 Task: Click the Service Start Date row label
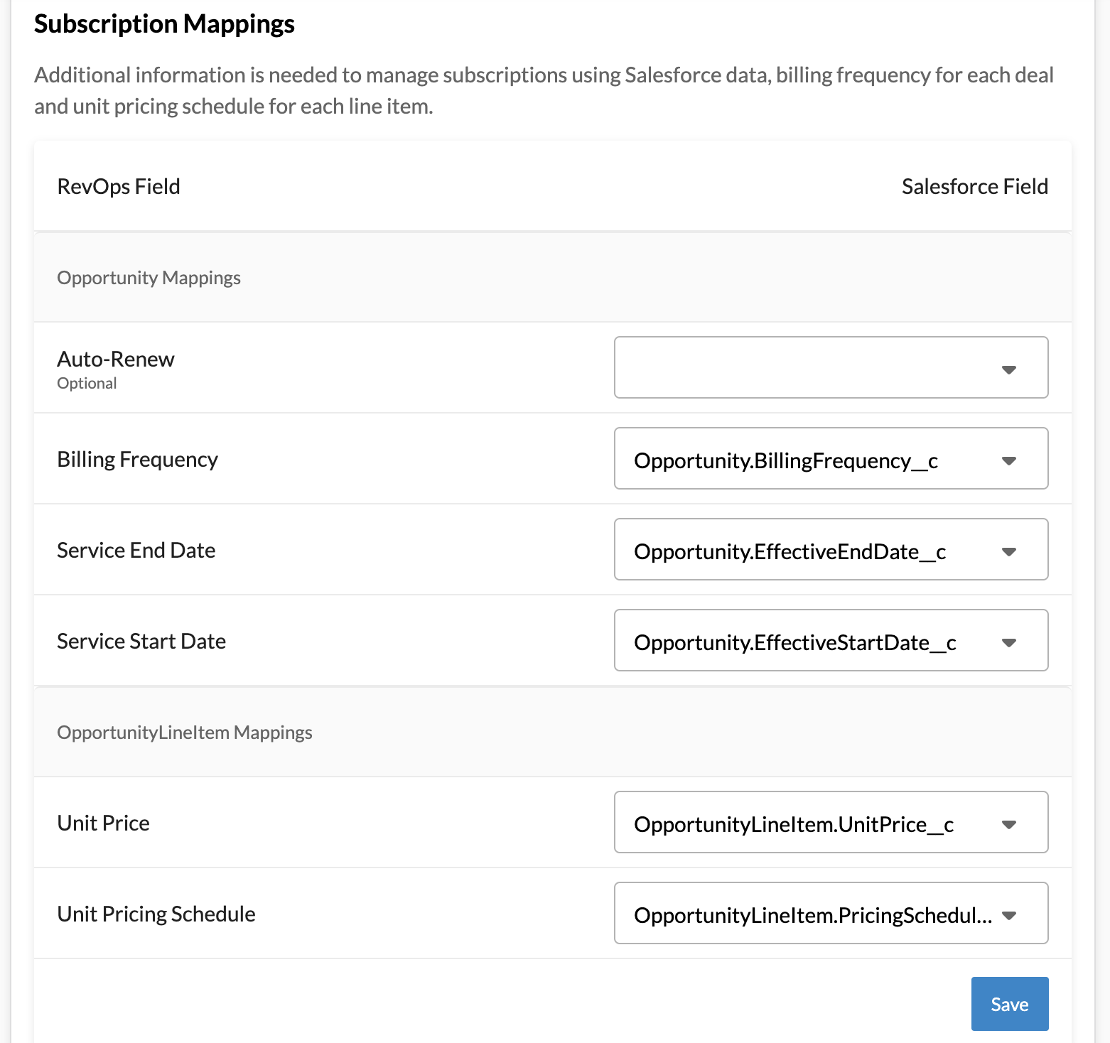[x=141, y=641]
